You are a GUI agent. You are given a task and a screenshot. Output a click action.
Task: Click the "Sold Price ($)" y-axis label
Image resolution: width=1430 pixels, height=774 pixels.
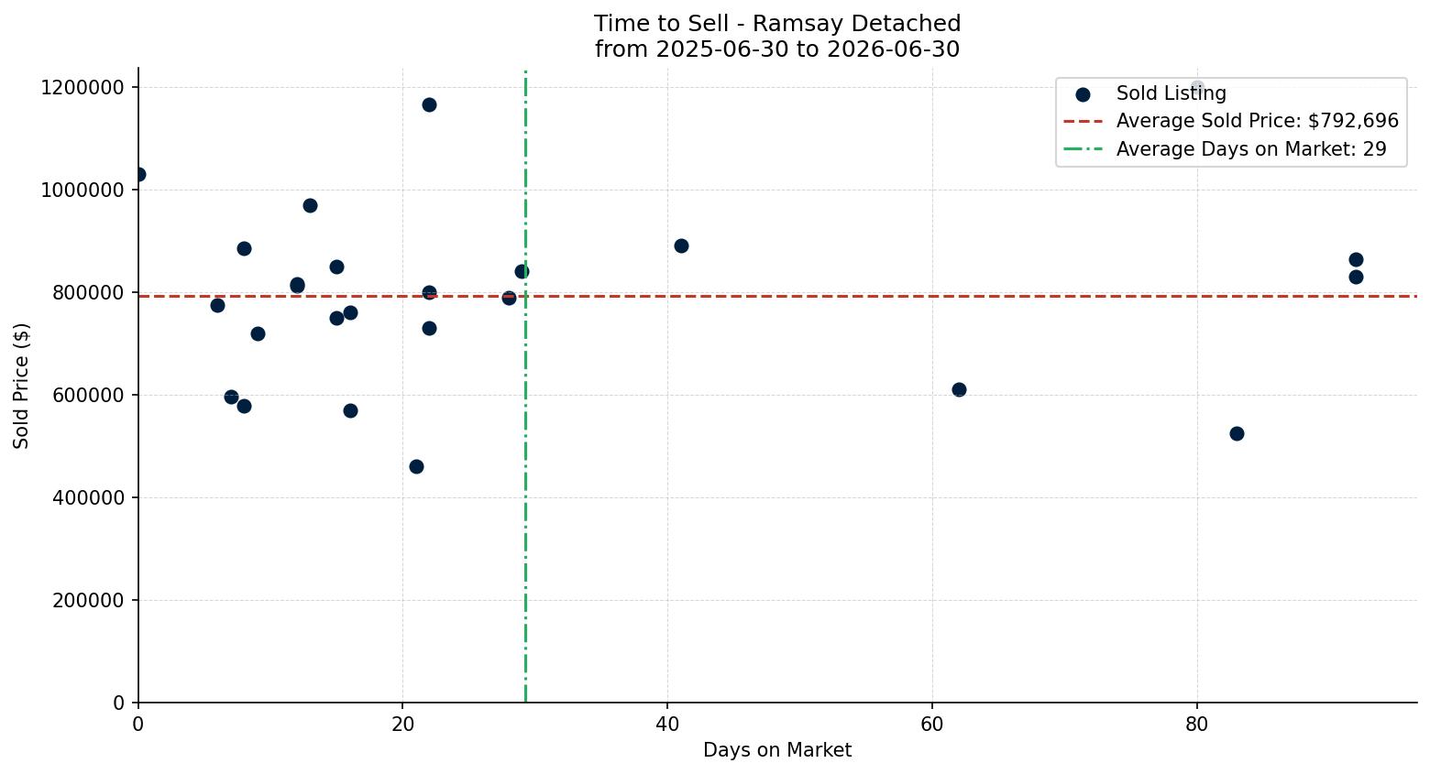[21, 386]
